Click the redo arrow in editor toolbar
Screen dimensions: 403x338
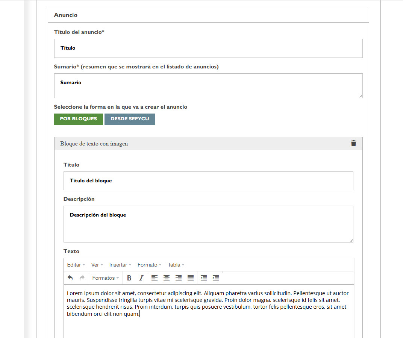82,278
